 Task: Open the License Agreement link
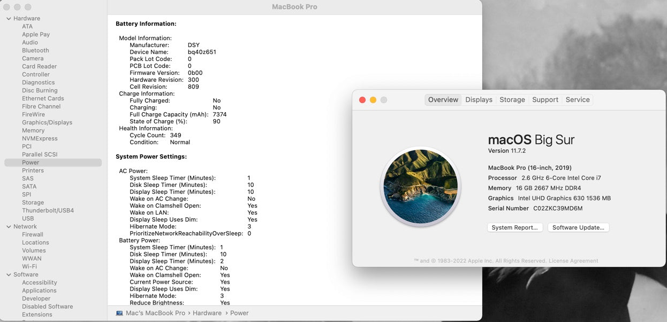[x=573, y=261]
